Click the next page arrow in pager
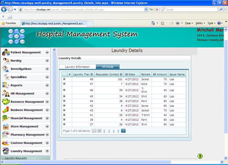This screenshot has height=165, width=228. tap(123, 131)
